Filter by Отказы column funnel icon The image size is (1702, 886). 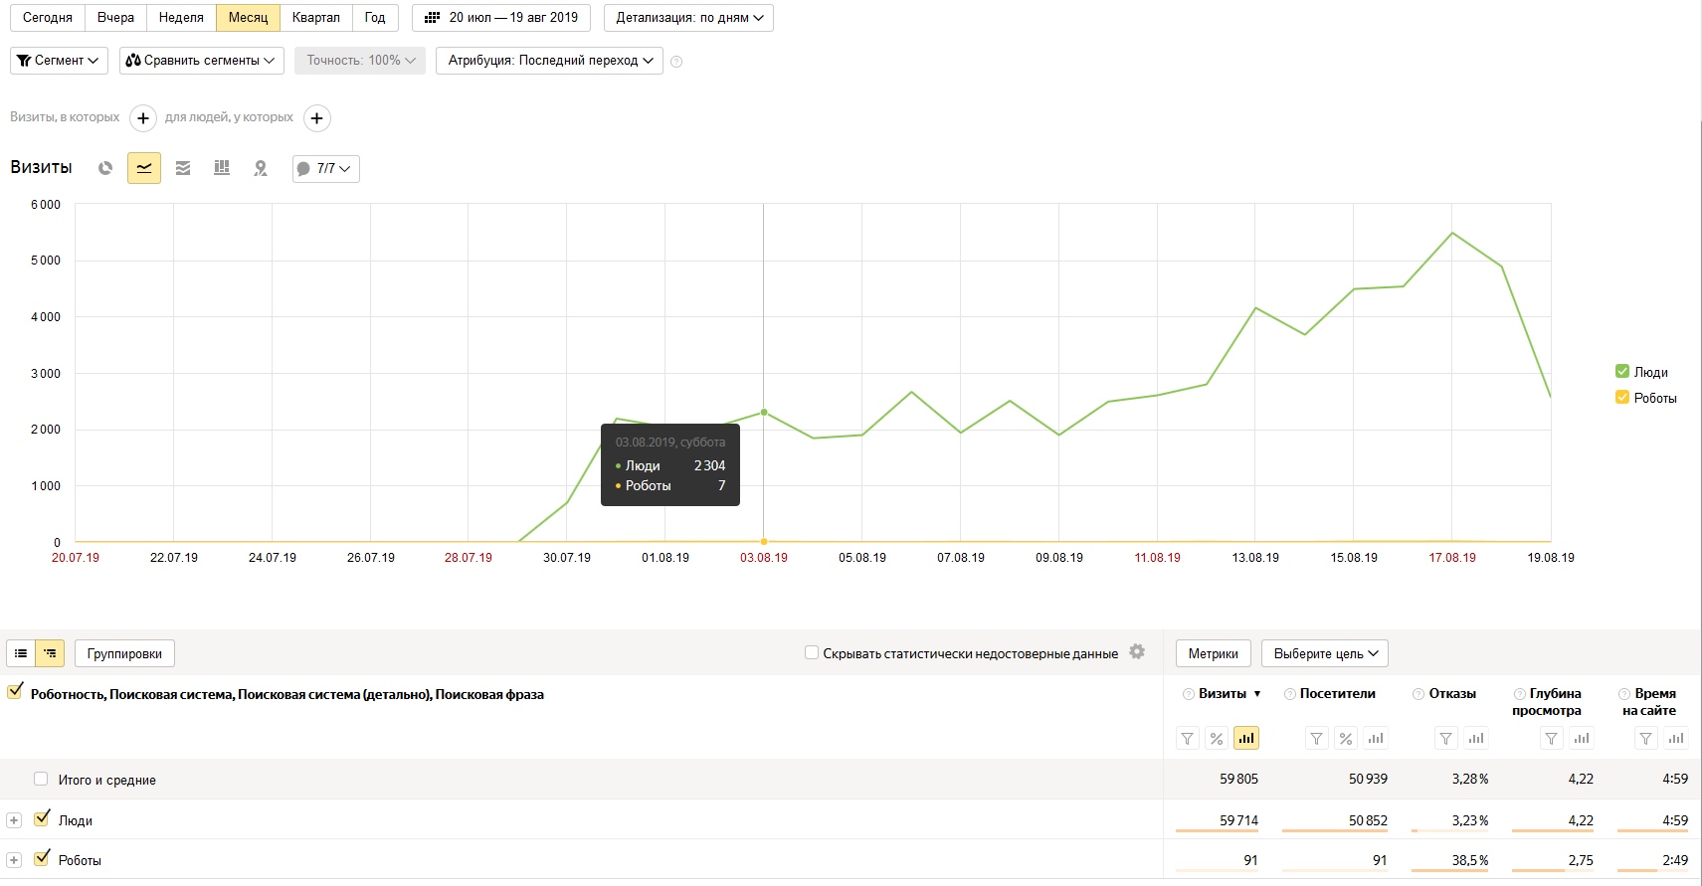point(1447,738)
